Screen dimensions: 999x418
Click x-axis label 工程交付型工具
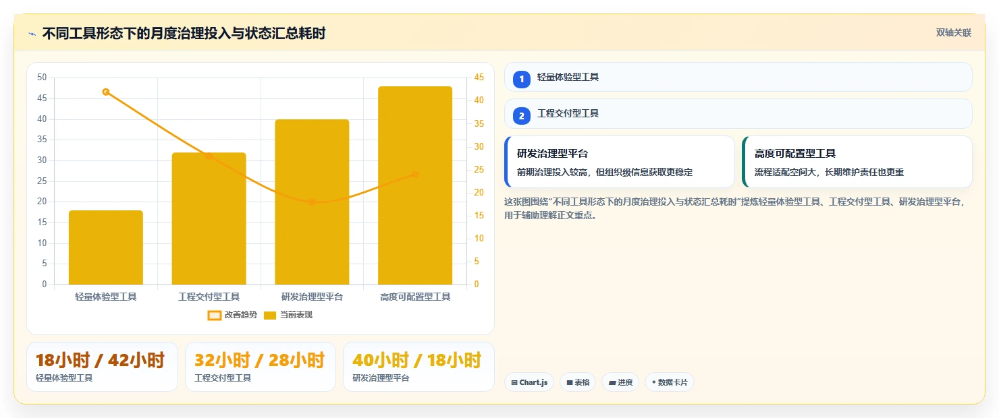click(209, 297)
